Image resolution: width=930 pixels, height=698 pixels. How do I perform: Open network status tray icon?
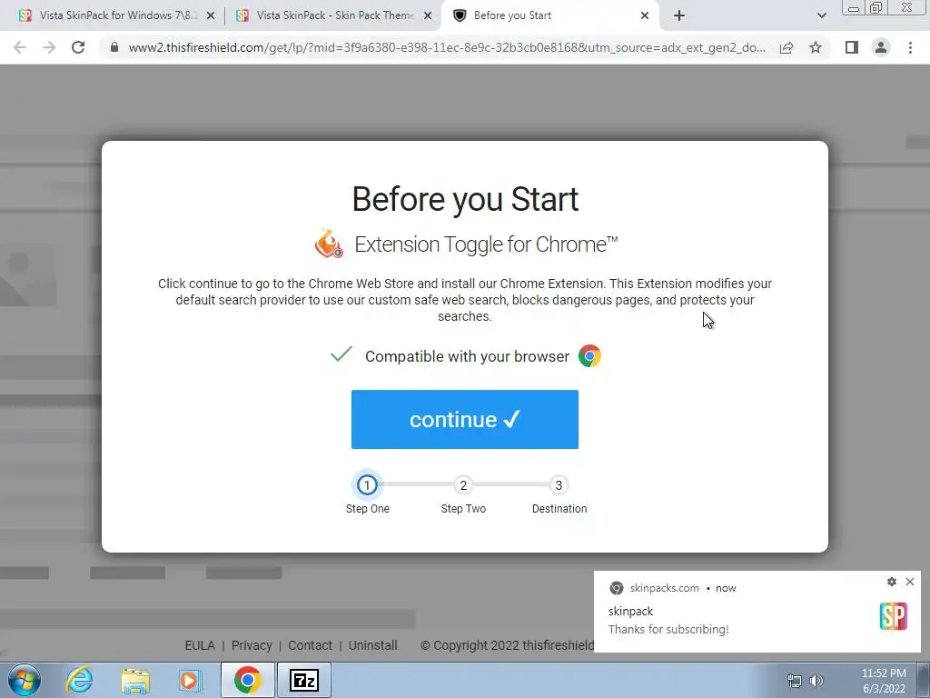[x=794, y=681]
